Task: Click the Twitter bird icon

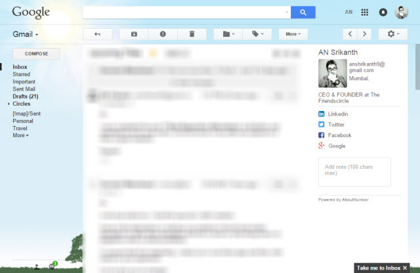Action: tap(321, 125)
